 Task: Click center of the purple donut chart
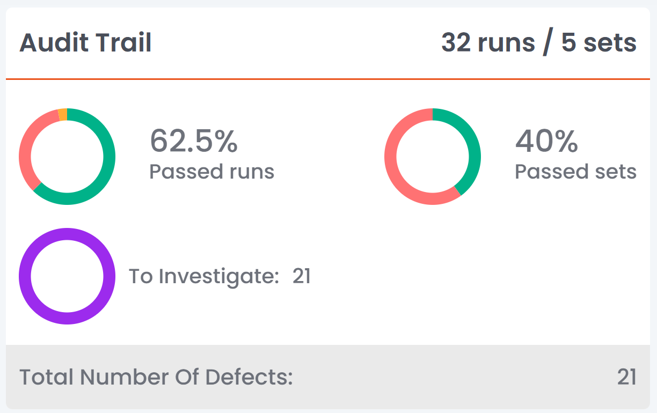[67, 276]
